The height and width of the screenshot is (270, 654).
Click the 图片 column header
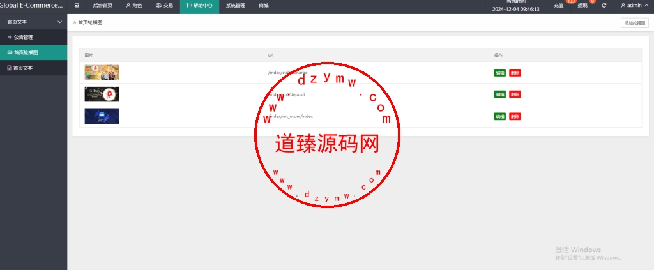(x=89, y=55)
